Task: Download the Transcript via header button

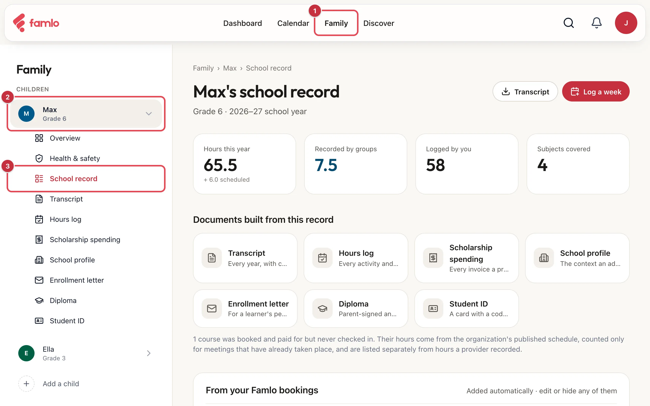Action: click(525, 92)
